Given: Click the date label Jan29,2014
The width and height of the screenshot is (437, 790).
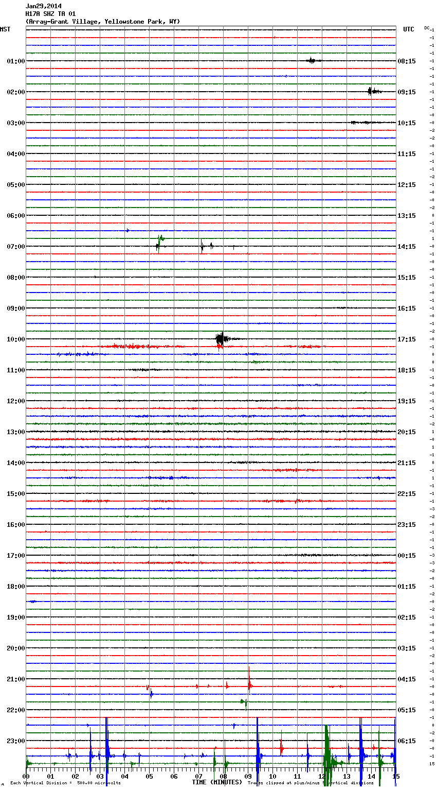Looking at the screenshot, I should tap(44, 6).
